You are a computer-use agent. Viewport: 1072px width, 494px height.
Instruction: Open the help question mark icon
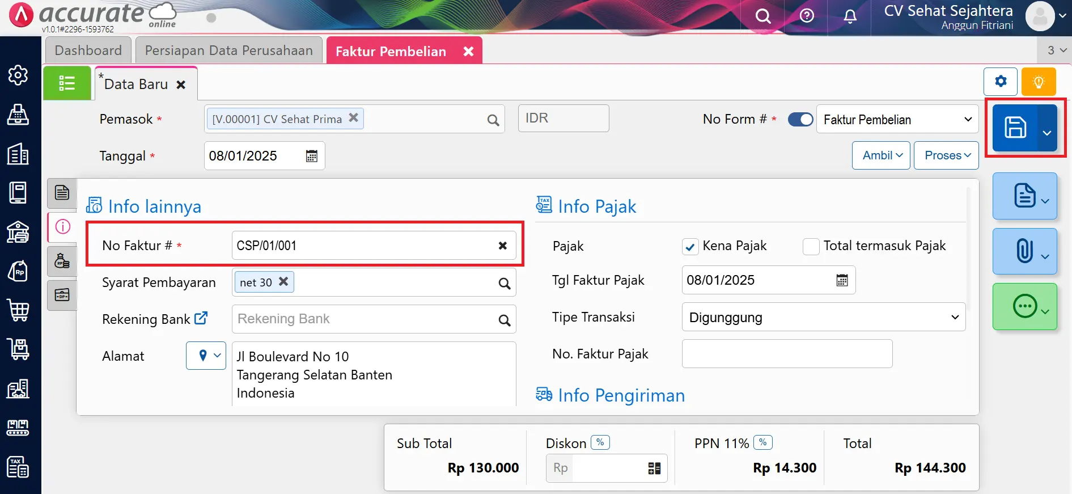click(807, 16)
